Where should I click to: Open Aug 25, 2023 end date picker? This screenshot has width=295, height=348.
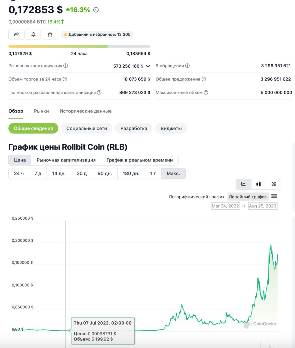tap(263, 206)
